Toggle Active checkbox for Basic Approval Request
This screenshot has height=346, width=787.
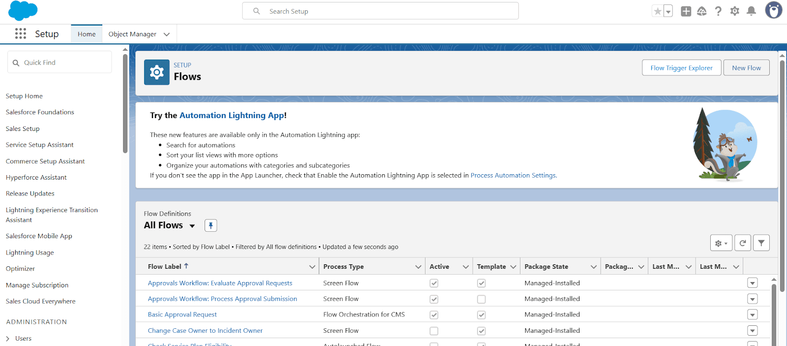pos(434,315)
